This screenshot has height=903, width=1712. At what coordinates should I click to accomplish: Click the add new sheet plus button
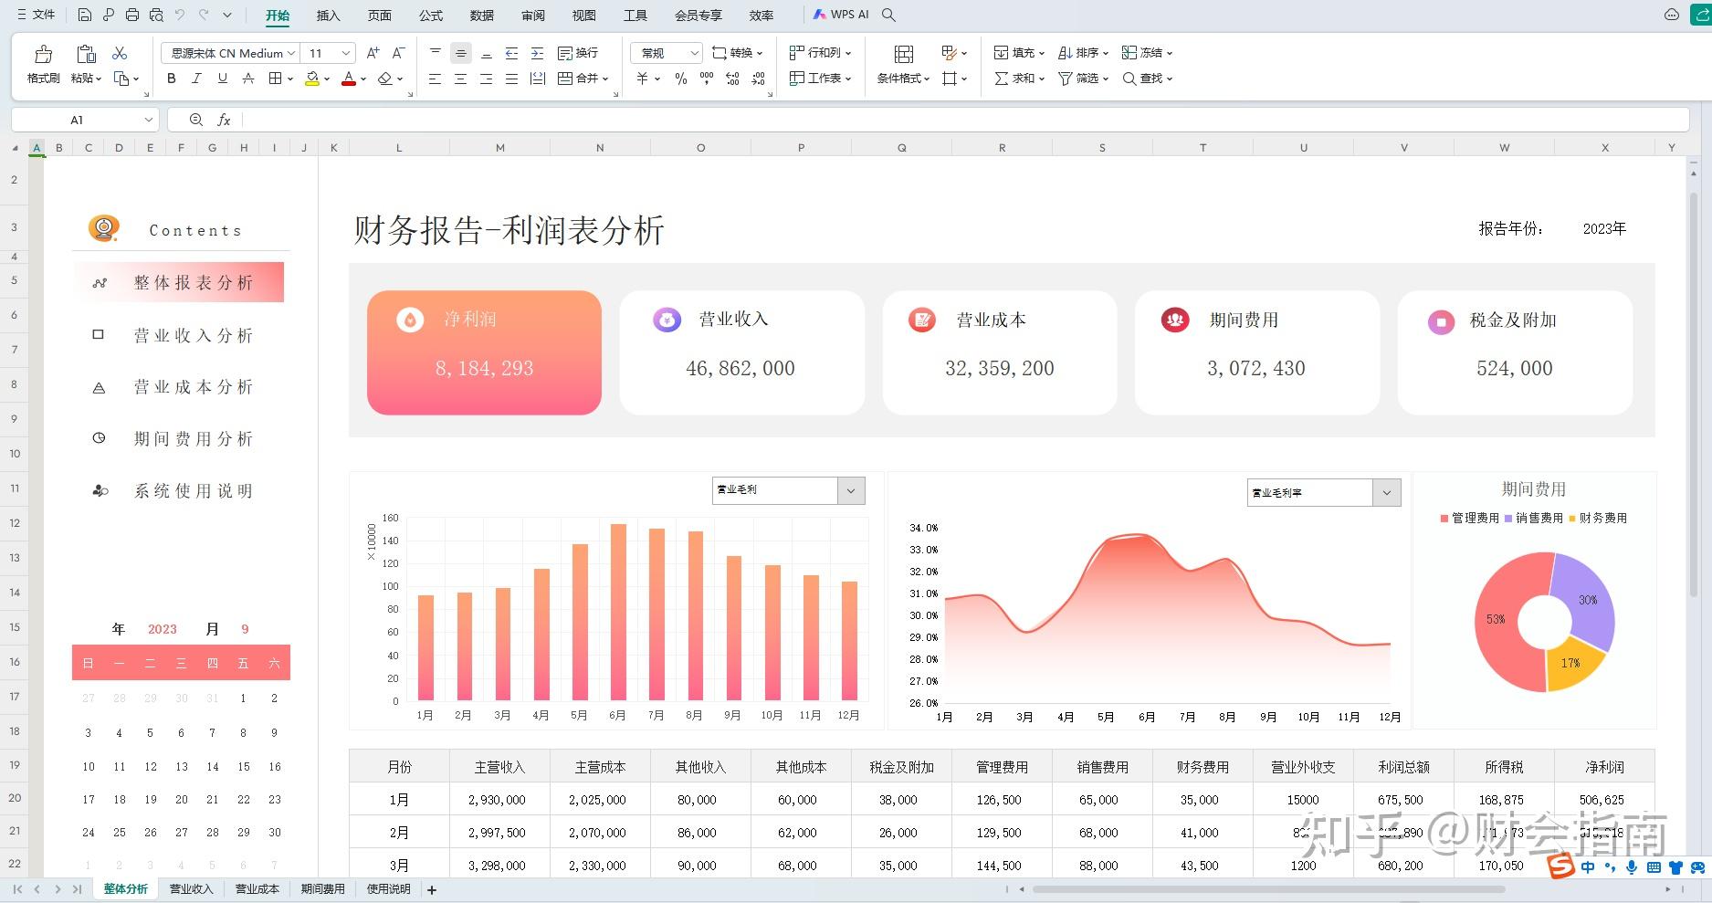[x=432, y=890]
